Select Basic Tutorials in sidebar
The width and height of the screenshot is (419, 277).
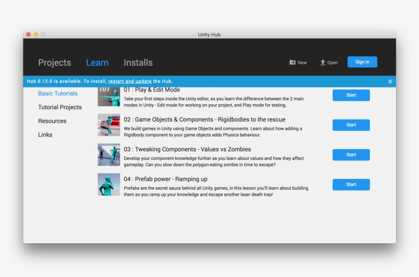[x=58, y=94]
